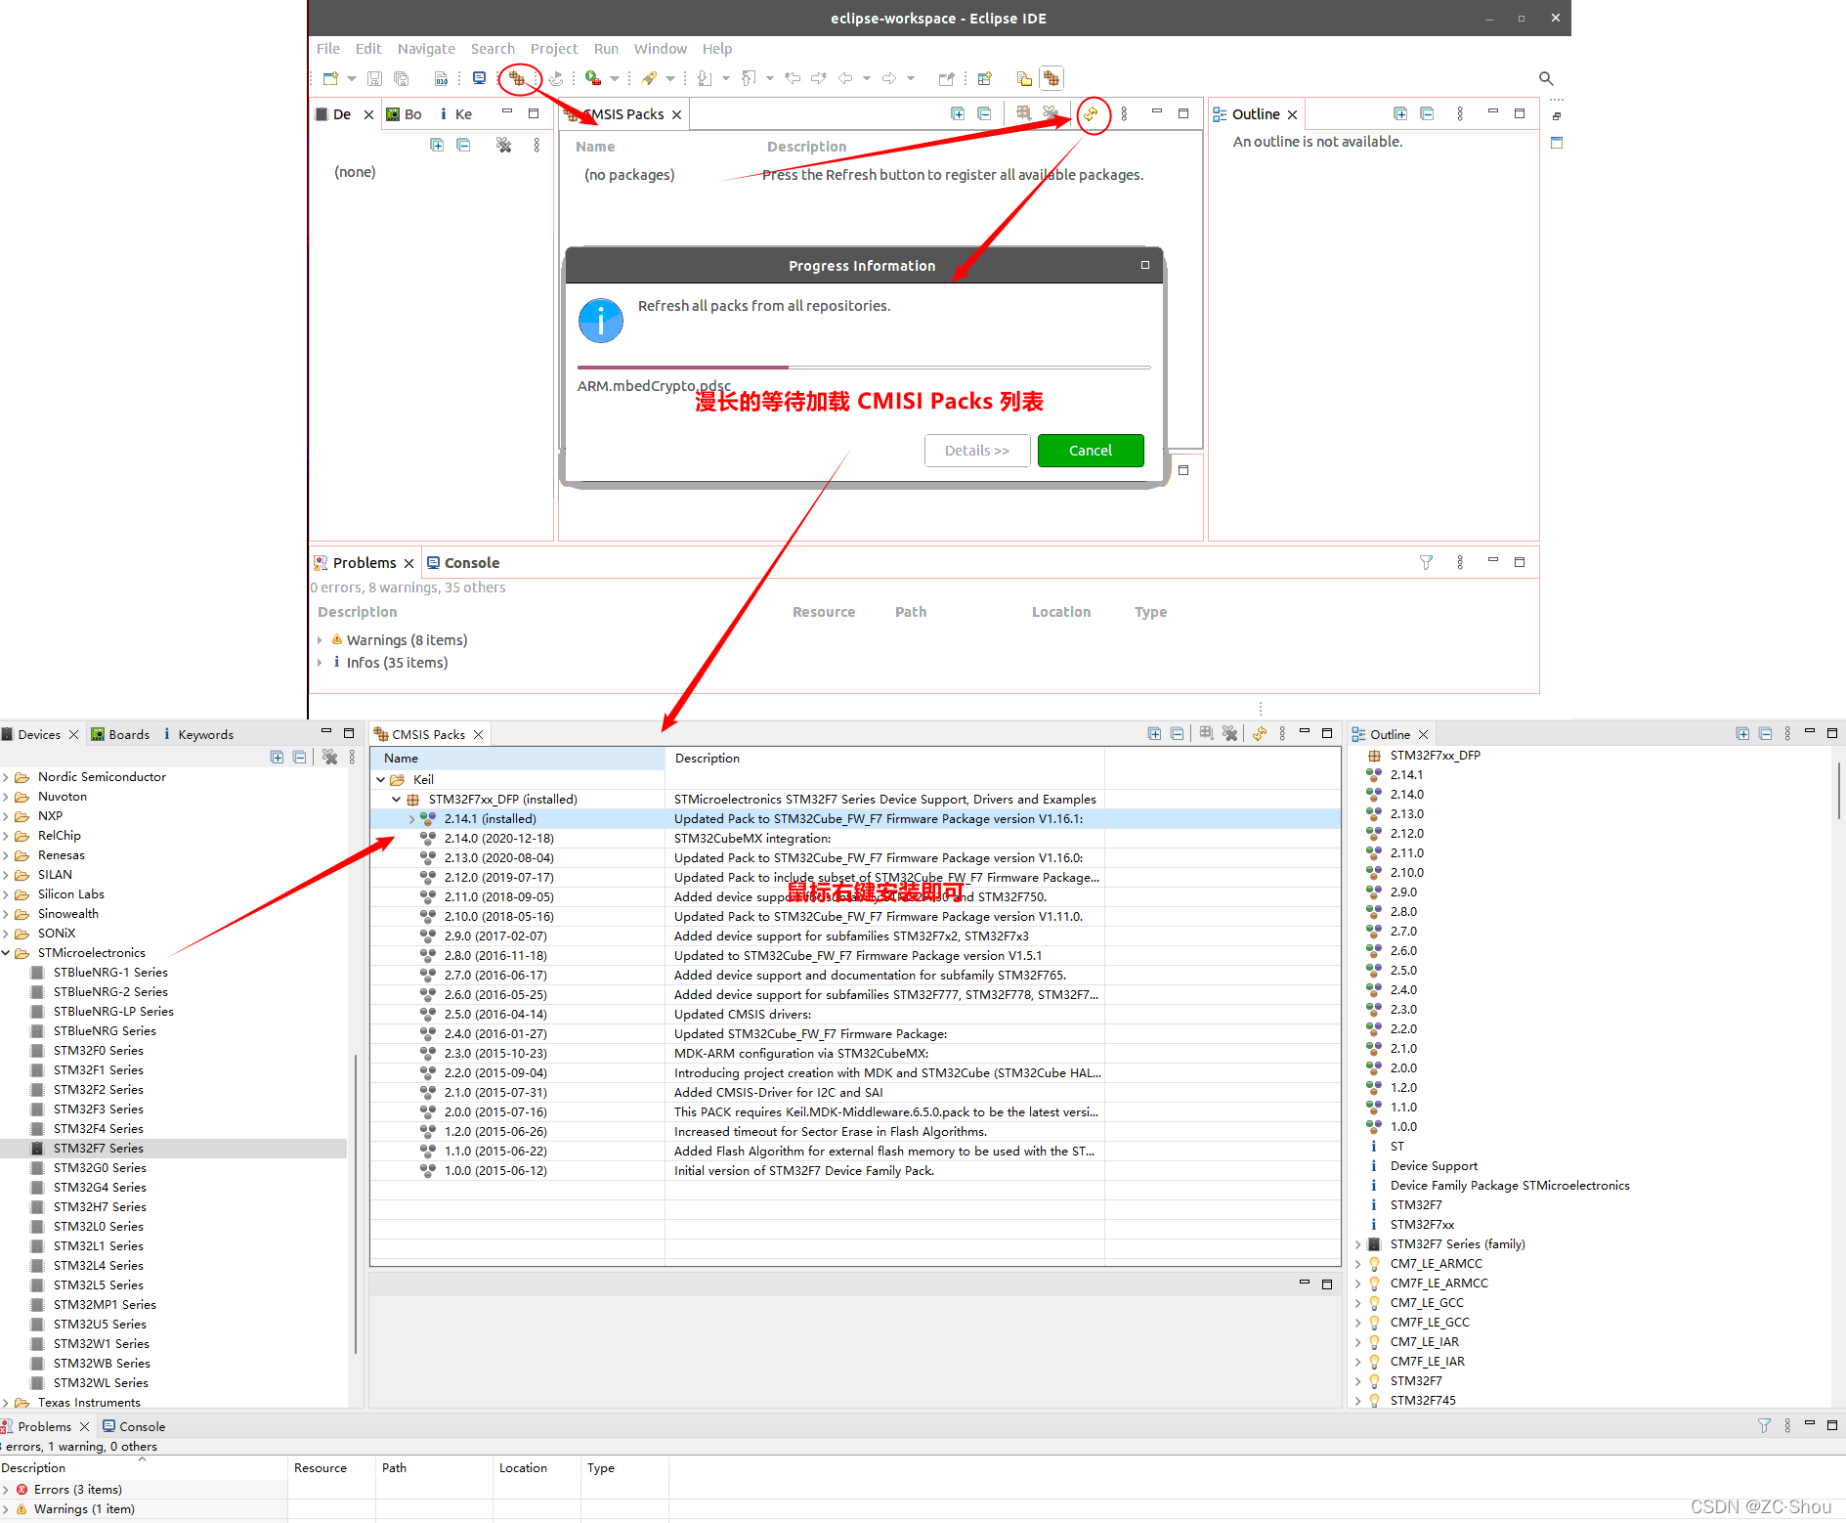Open the dropdown arrow next to the New wizard icon

pos(352,78)
